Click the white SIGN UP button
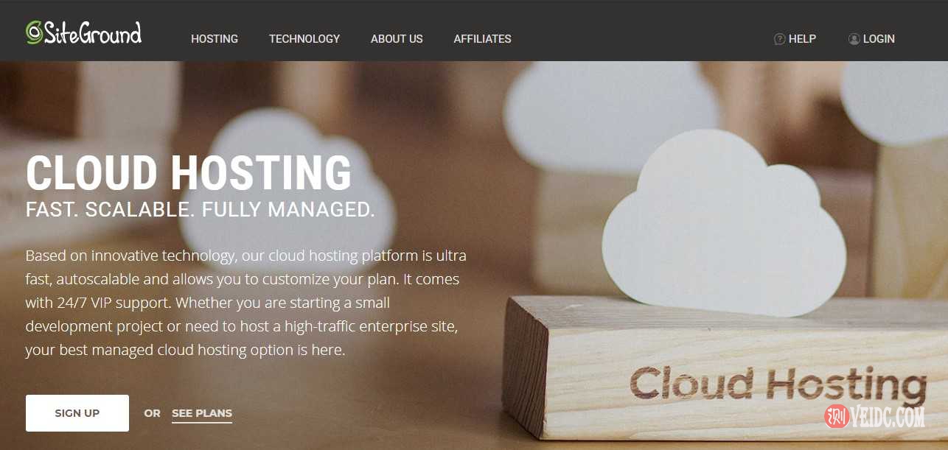The height and width of the screenshot is (450, 948). pyautogui.click(x=77, y=413)
